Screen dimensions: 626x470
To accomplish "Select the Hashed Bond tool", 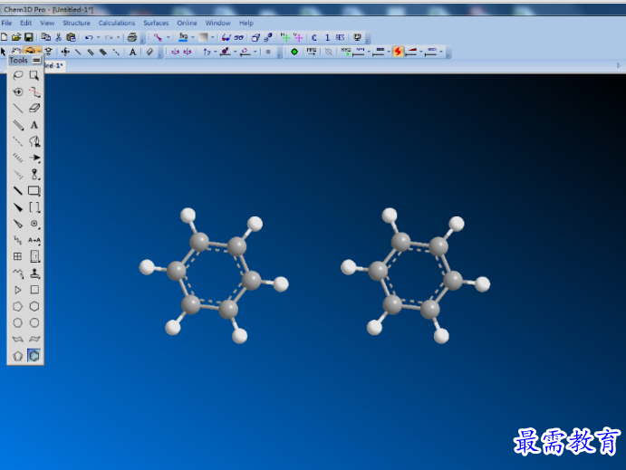I will coord(17,158).
